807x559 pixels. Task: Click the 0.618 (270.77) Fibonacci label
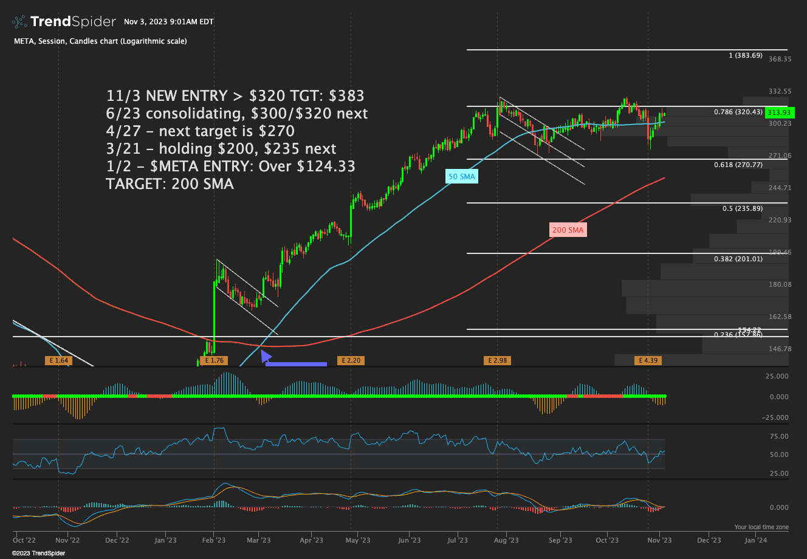[x=742, y=165]
